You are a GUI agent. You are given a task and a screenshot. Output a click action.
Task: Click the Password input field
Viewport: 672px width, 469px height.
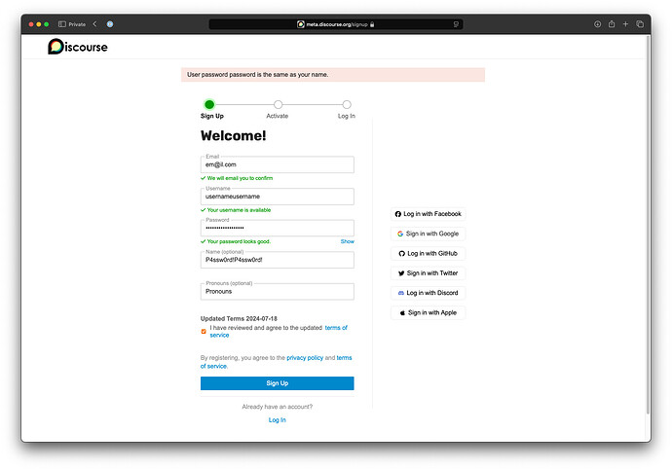point(278,229)
